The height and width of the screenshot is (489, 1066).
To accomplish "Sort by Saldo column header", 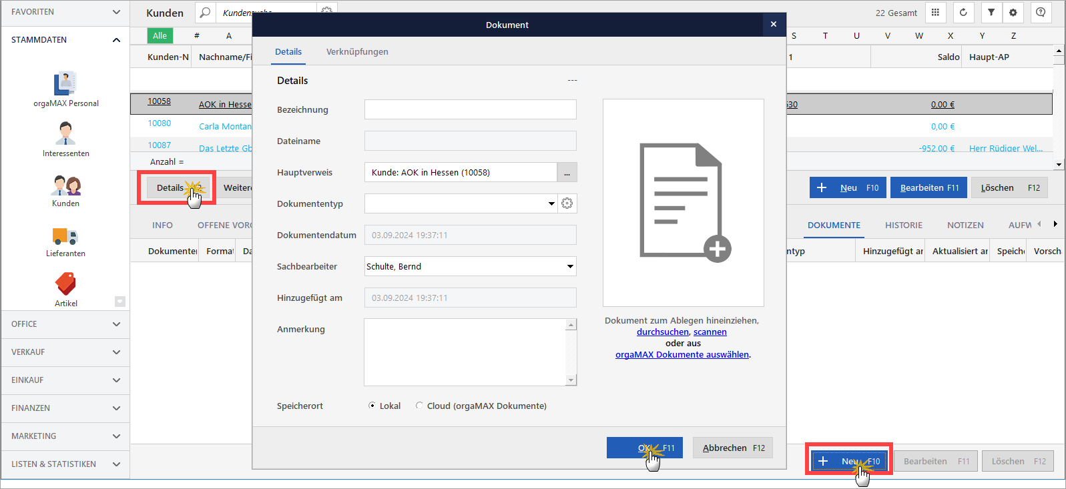I will (949, 57).
